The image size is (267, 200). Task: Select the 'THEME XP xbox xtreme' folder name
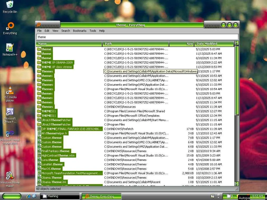(x=57, y=67)
